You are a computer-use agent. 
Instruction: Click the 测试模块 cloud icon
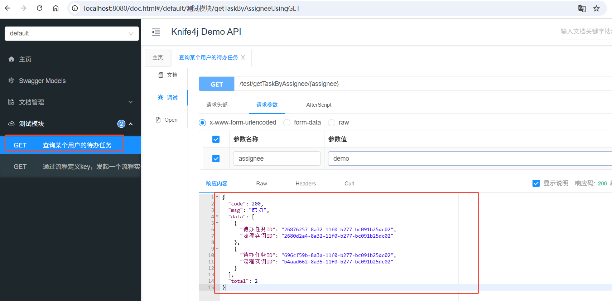pyautogui.click(x=11, y=123)
